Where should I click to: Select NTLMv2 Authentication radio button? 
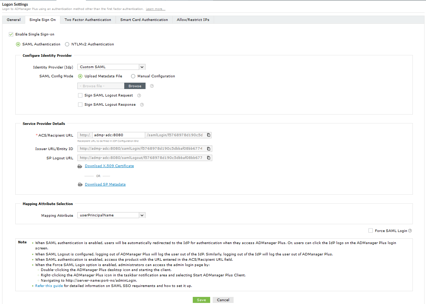[x=67, y=44]
